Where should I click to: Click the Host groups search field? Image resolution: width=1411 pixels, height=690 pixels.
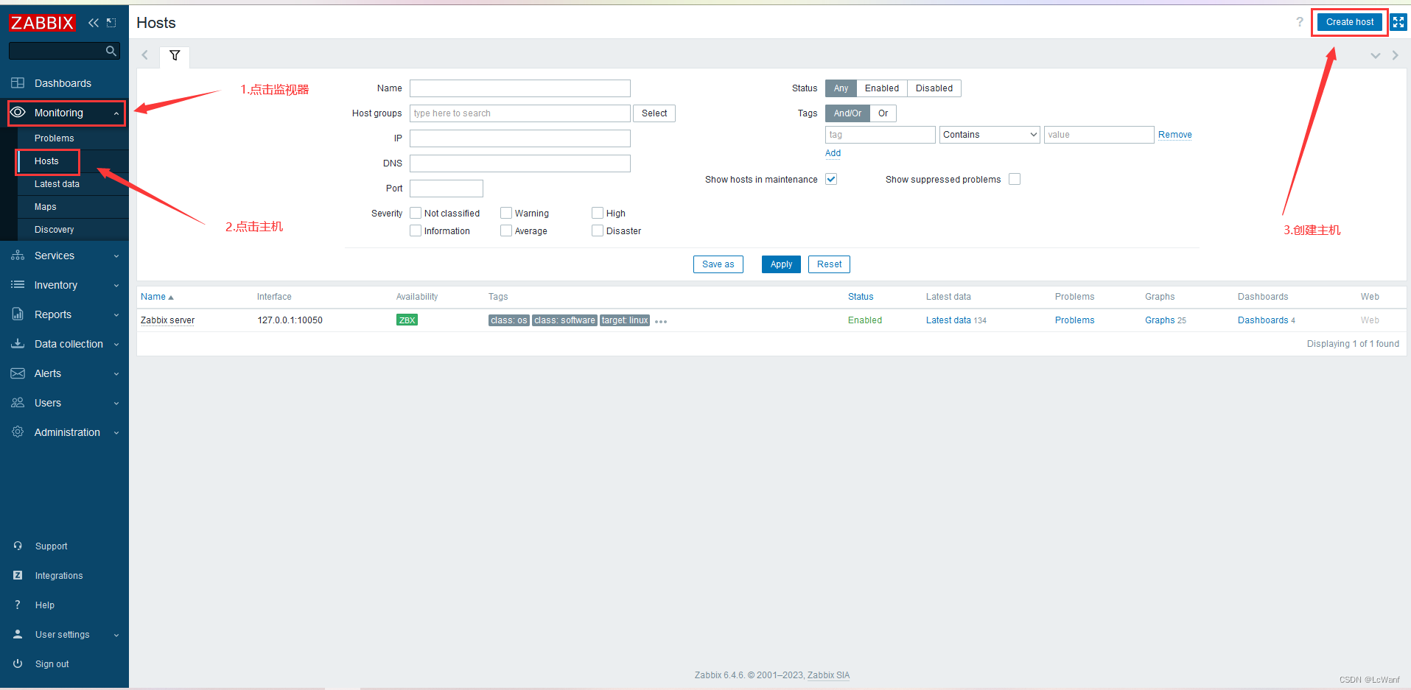[520, 113]
